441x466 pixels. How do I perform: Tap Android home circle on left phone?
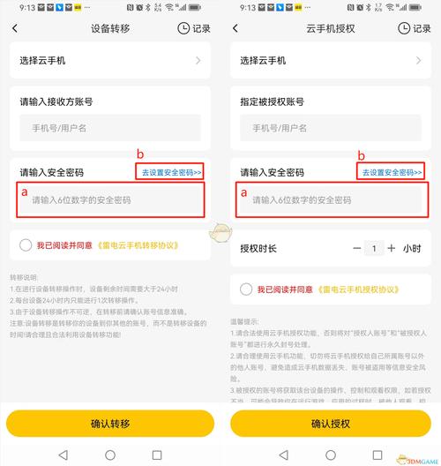[x=110, y=455]
